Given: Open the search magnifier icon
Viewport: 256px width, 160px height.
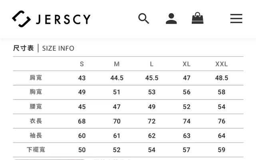Looking at the screenshot, I should click(143, 18).
